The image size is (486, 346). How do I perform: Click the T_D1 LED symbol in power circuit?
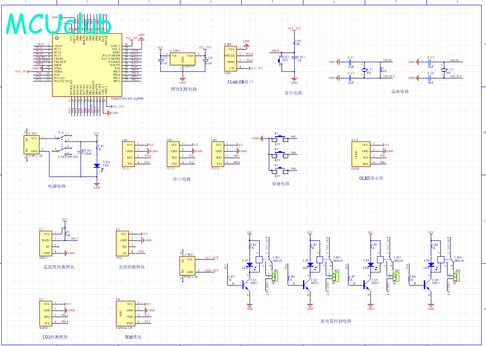[97, 166]
